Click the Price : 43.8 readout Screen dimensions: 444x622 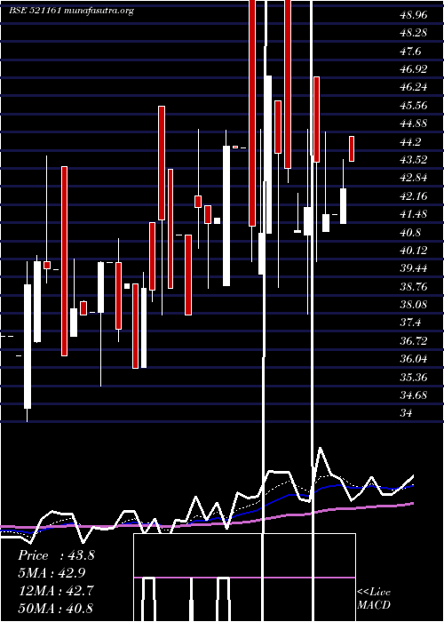[x=56, y=555]
